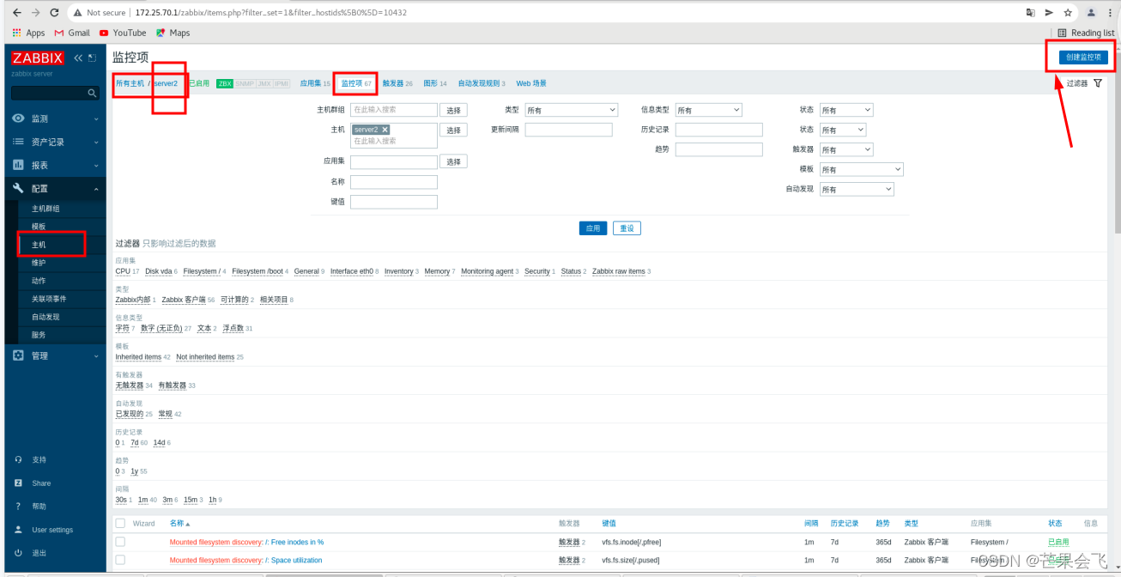Expand the 报表 reports menu

click(53, 165)
